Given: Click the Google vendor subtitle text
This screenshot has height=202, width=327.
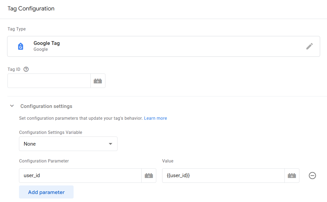Looking at the screenshot, I should pos(41,49).
